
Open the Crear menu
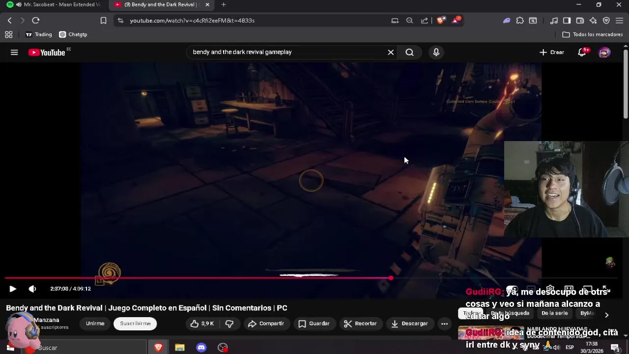(551, 52)
